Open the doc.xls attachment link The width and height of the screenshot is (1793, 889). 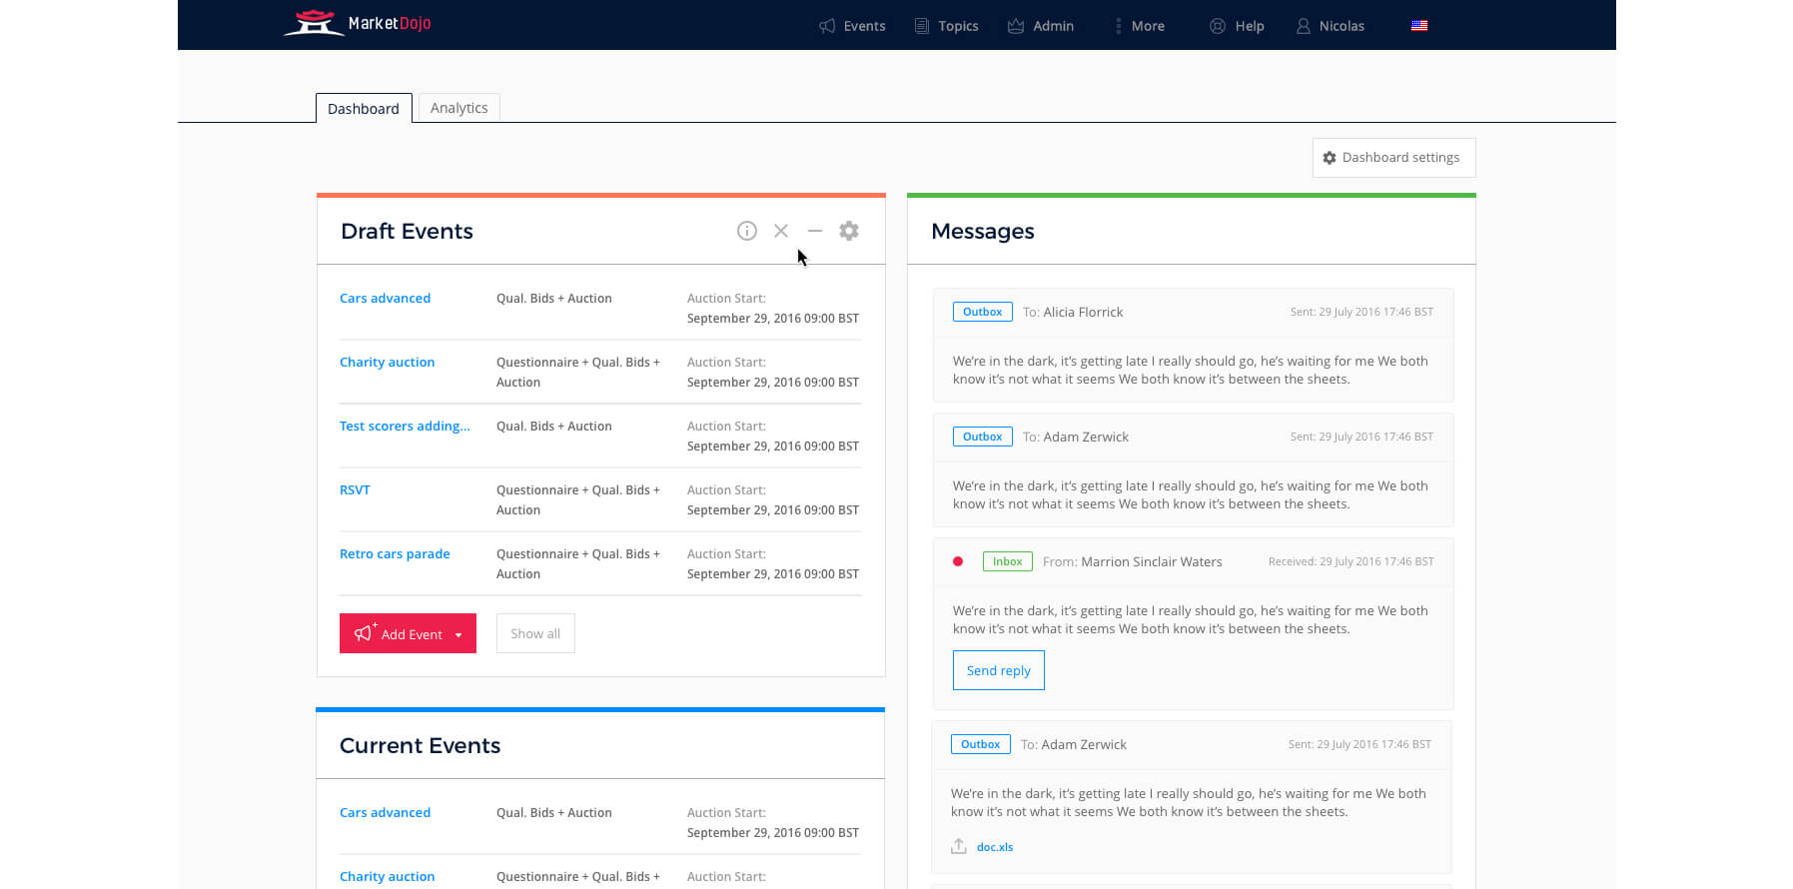(x=995, y=847)
